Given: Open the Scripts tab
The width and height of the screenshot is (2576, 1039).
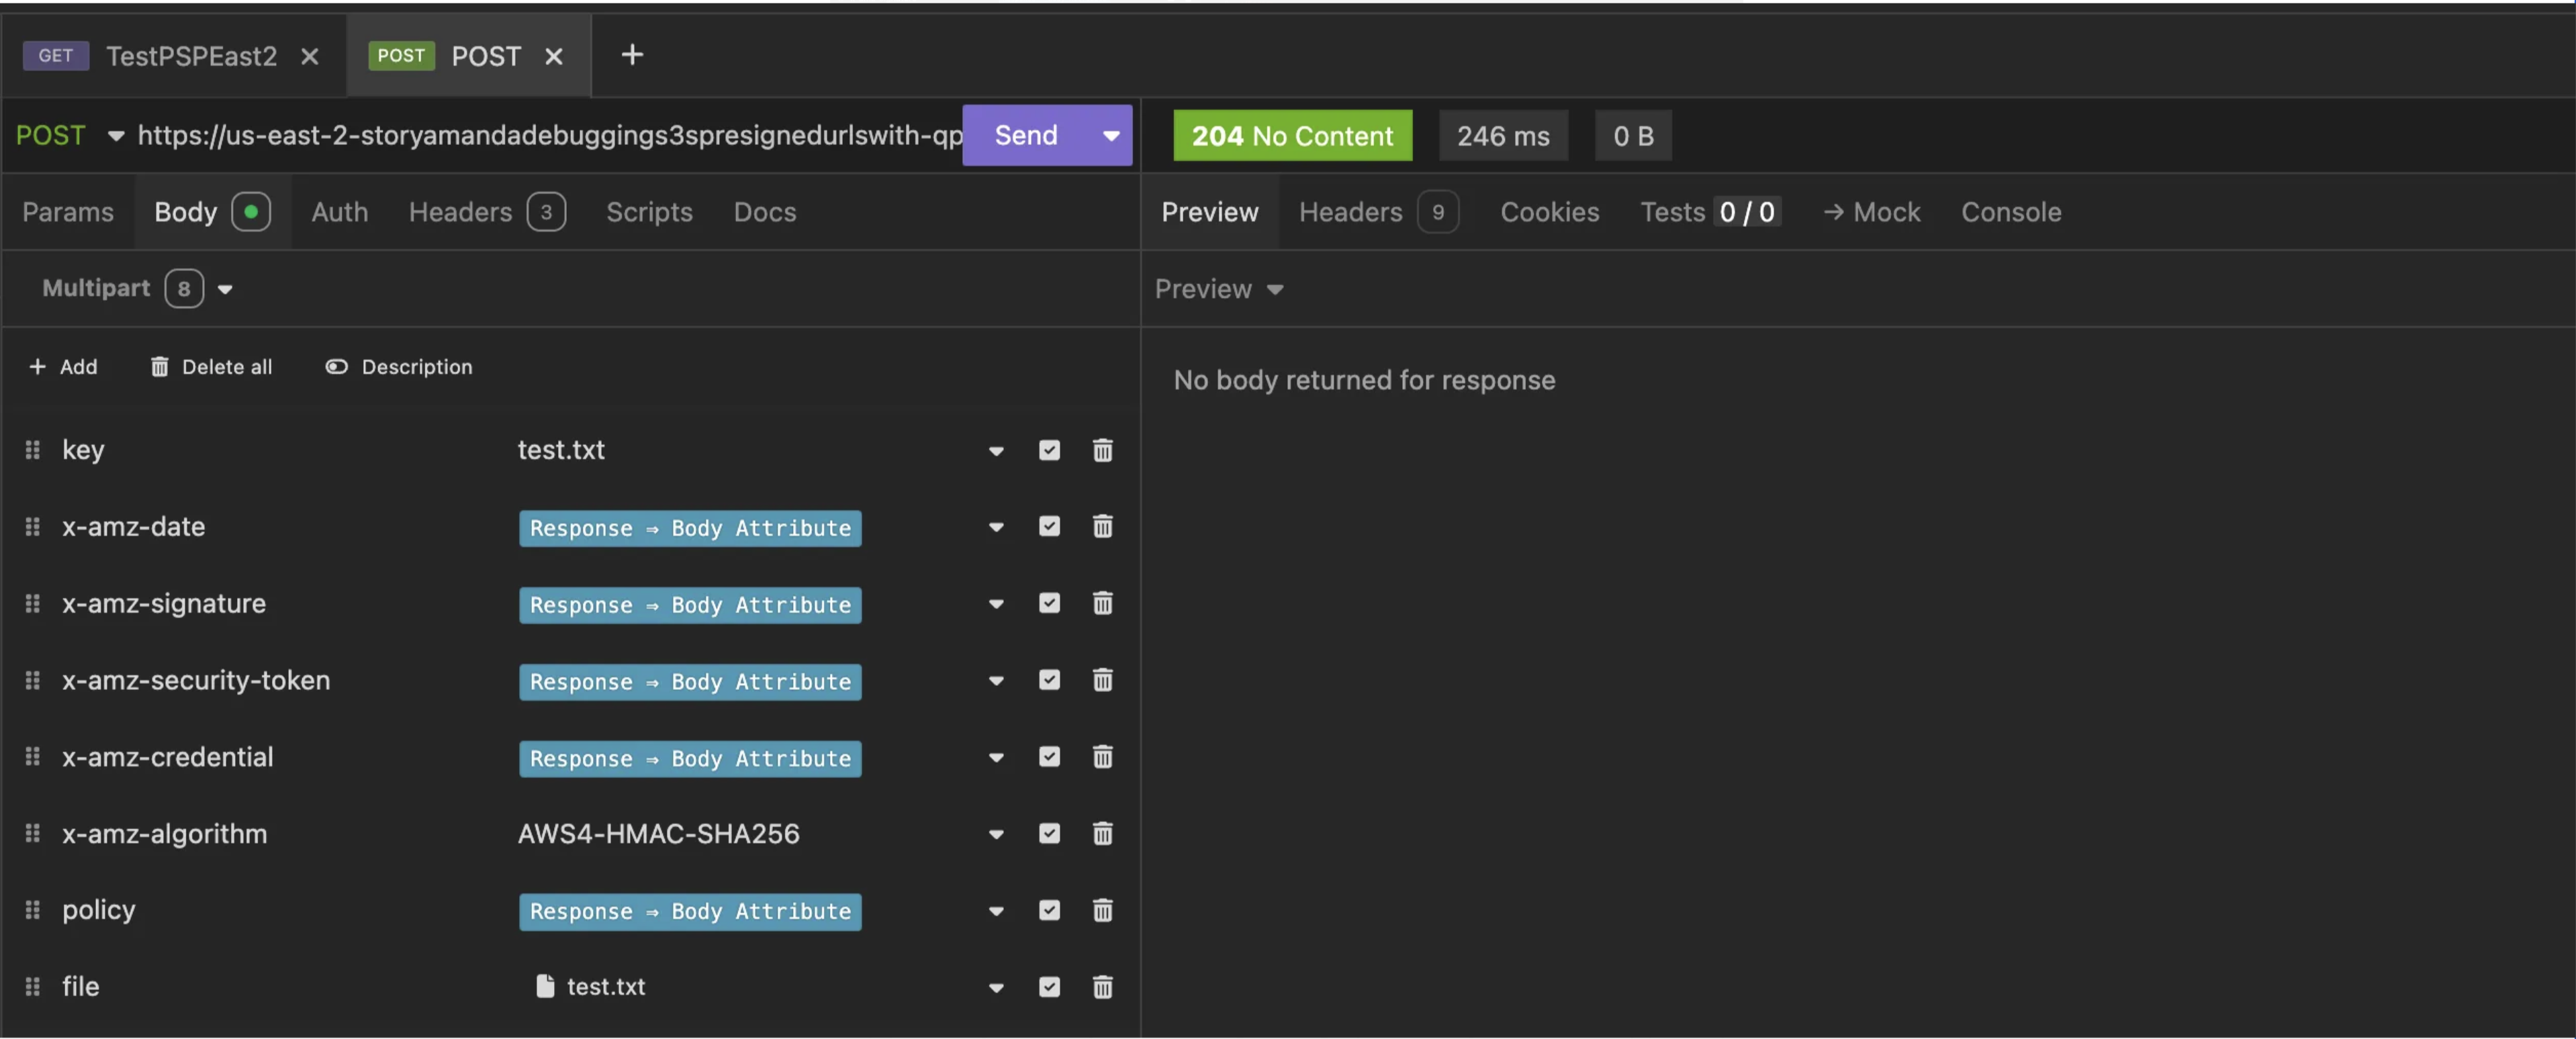Looking at the screenshot, I should pos(649,212).
